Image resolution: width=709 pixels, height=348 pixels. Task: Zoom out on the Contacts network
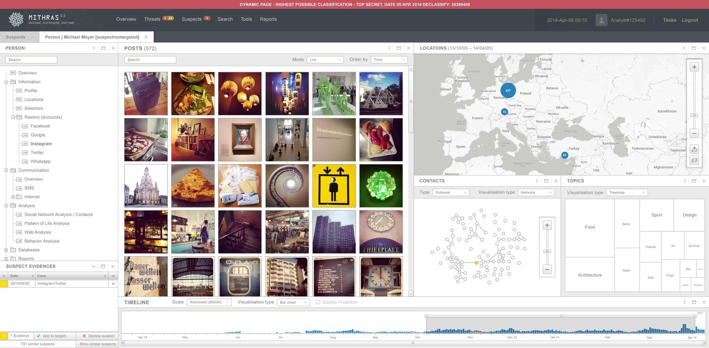pos(547,269)
